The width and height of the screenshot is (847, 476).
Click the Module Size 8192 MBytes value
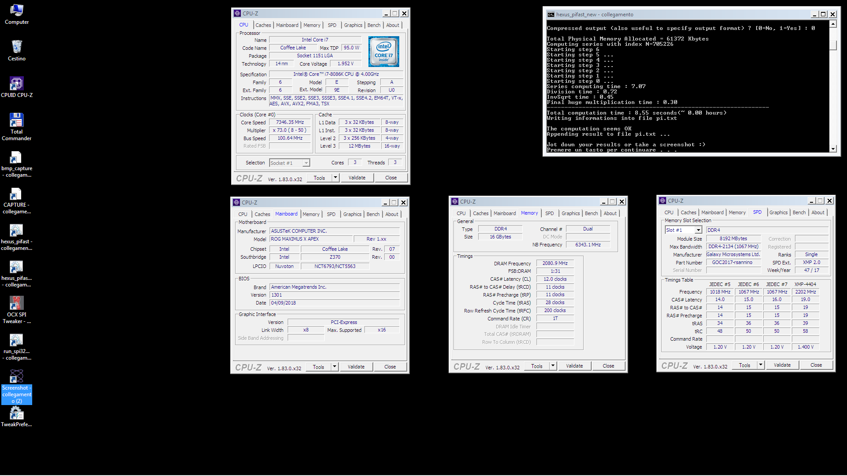733,239
